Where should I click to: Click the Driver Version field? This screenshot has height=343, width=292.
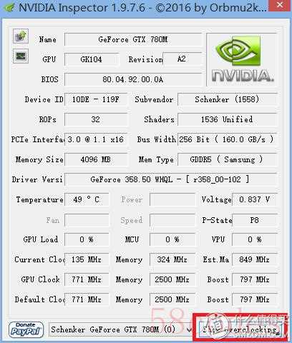click(170, 179)
